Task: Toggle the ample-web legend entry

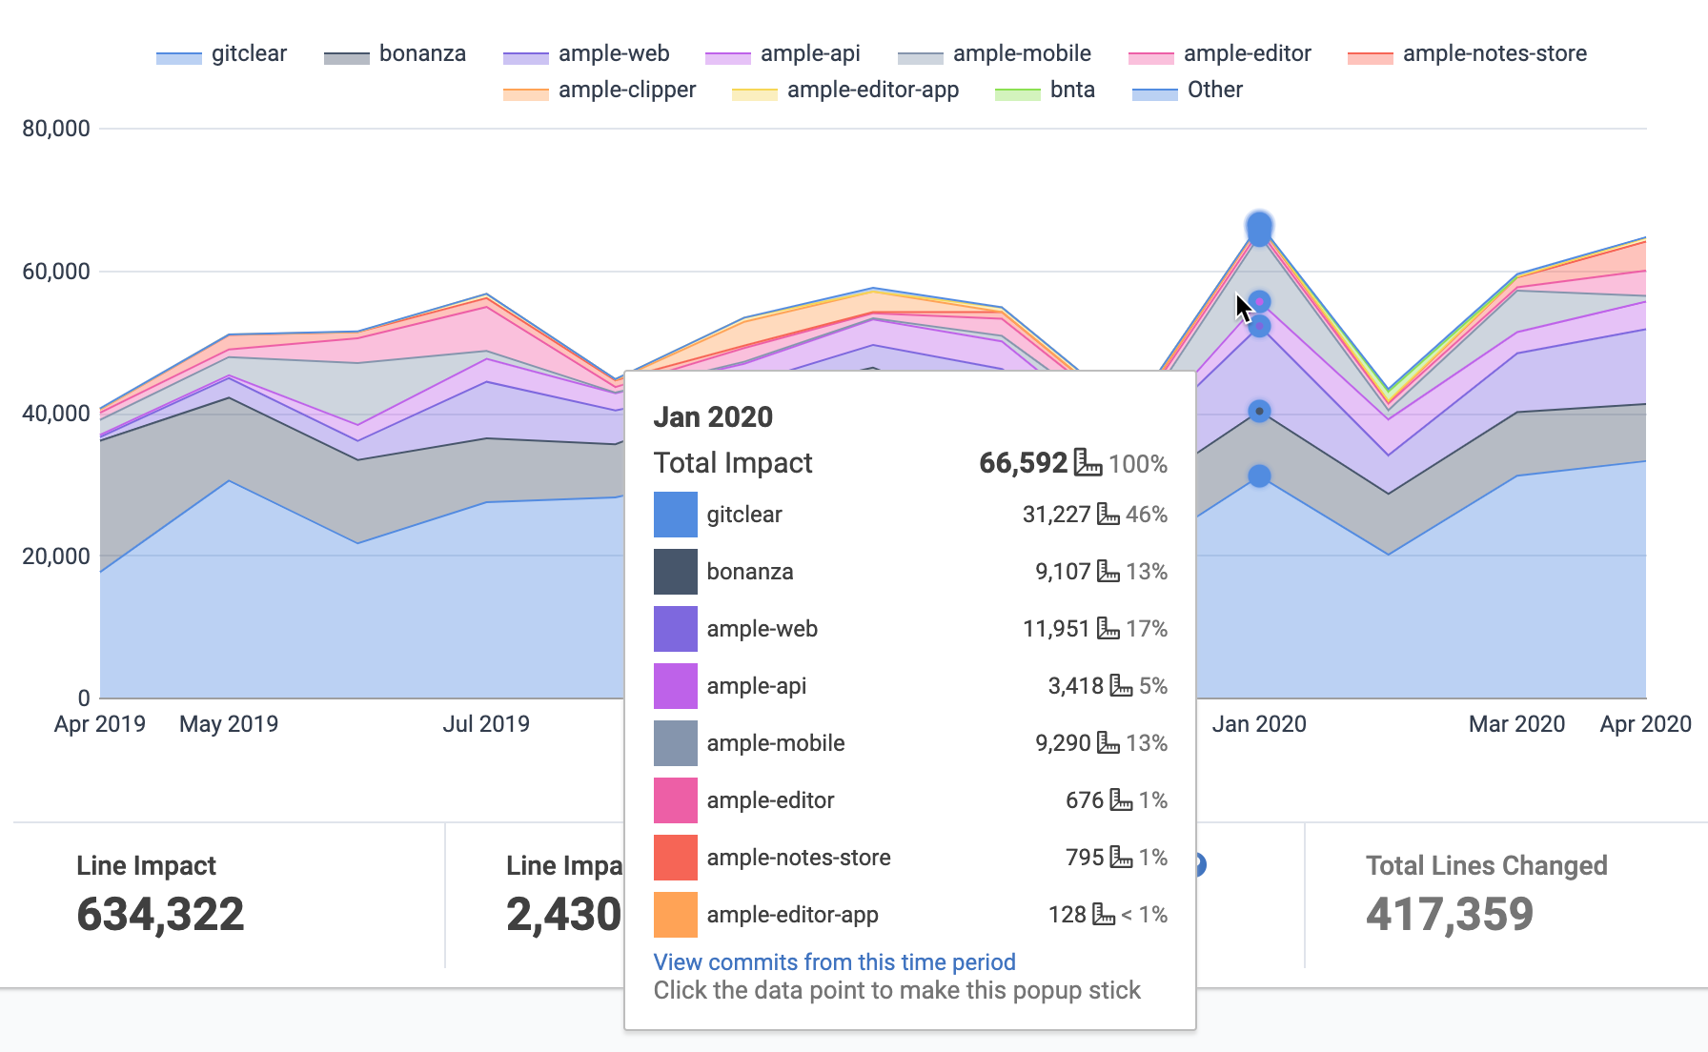Action: click(586, 54)
